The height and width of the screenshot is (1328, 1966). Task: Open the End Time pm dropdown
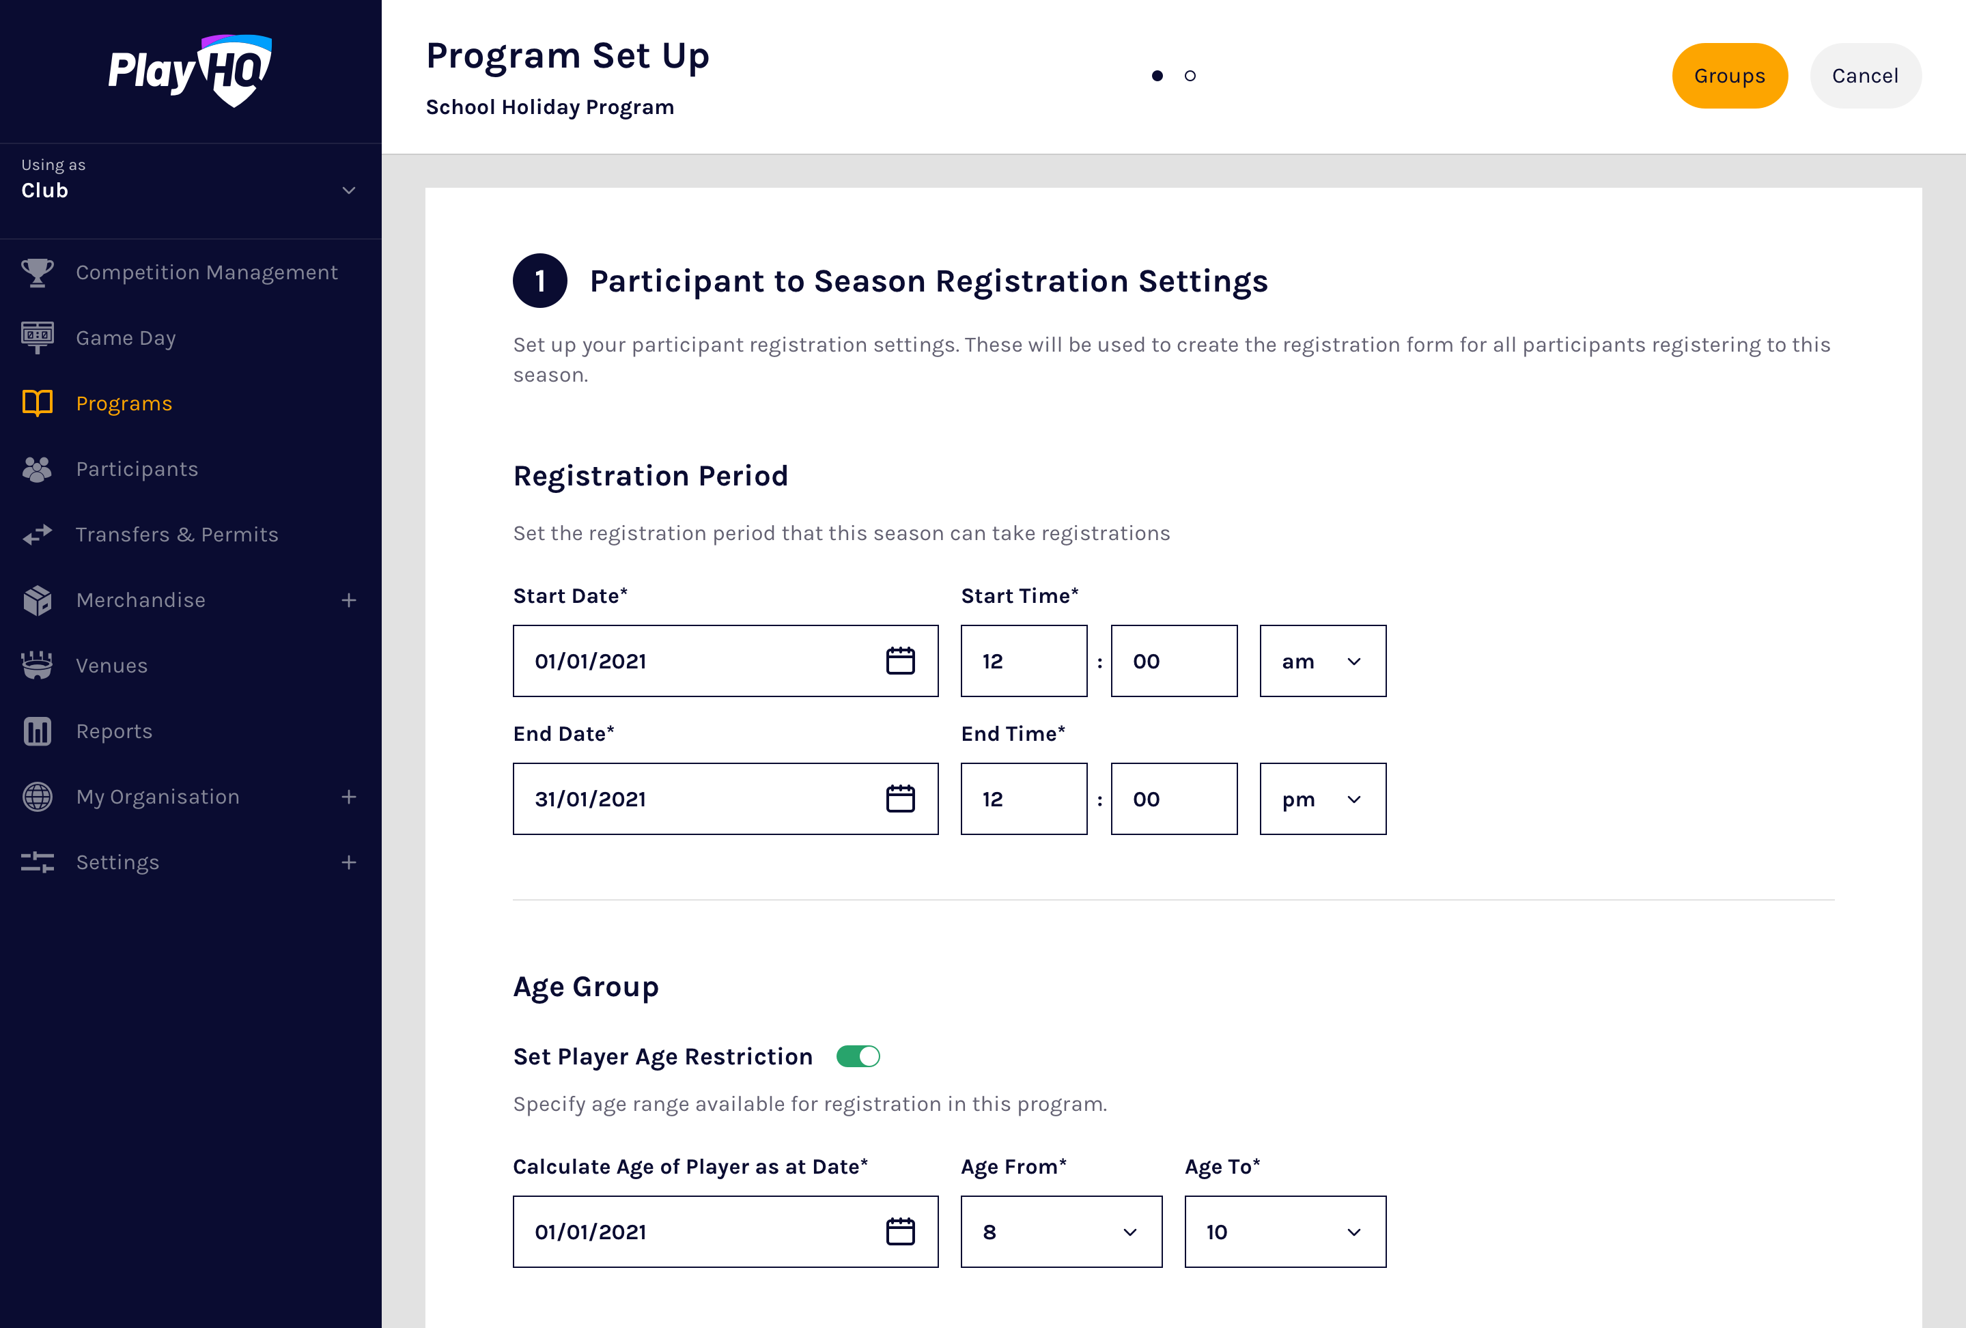point(1322,800)
